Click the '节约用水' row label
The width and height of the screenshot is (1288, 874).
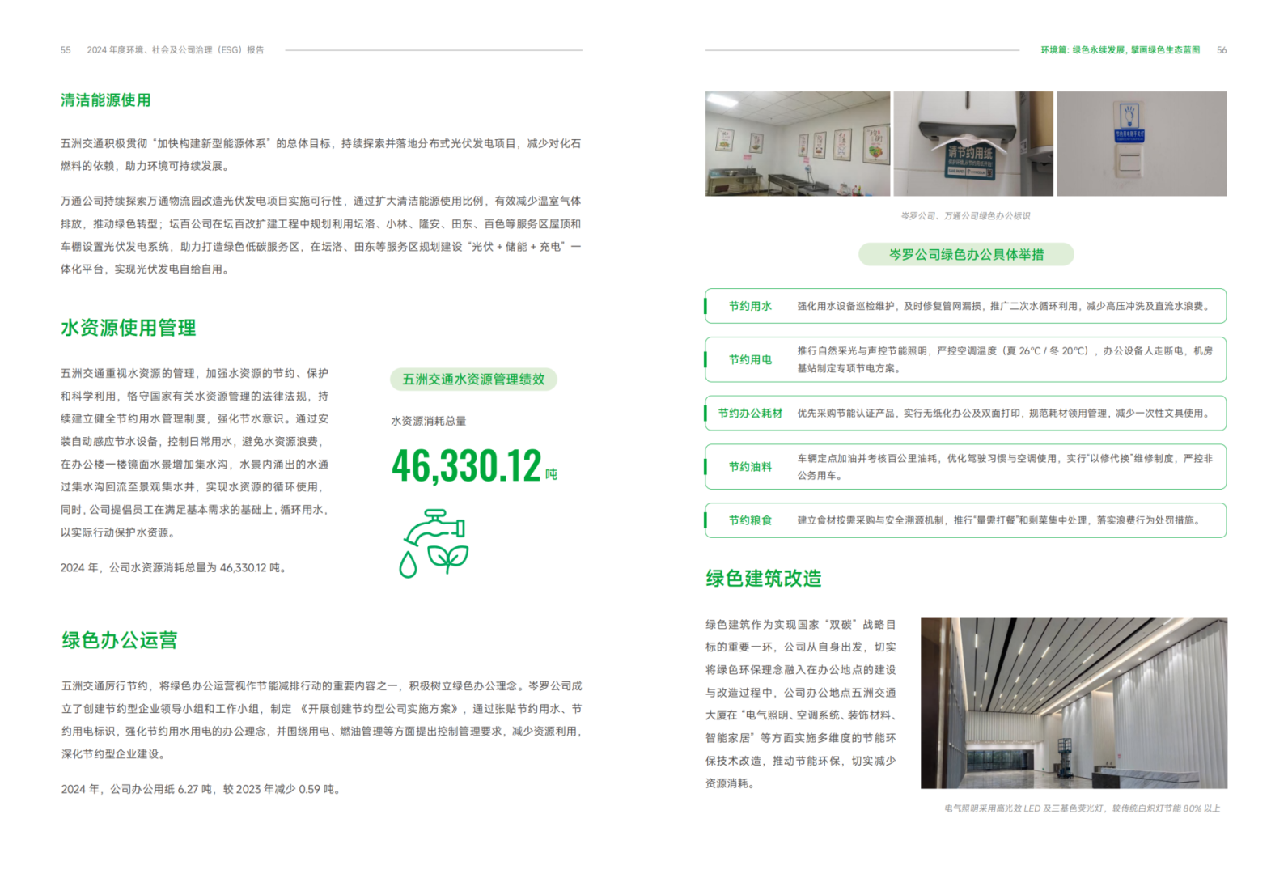(750, 306)
